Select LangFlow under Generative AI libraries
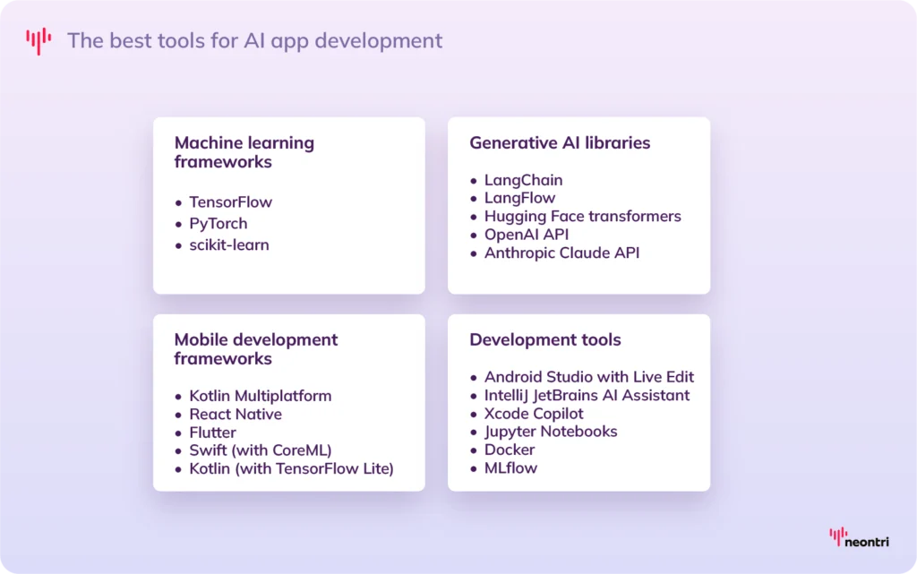The width and height of the screenshot is (917, 574). [x=519, y=198]
